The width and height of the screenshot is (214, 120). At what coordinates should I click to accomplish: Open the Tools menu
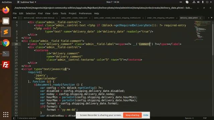point(63,13)
